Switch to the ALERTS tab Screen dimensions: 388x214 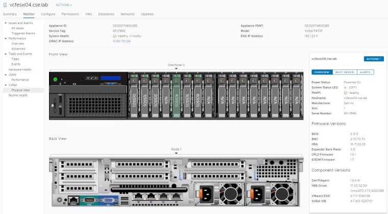[366, 73]
